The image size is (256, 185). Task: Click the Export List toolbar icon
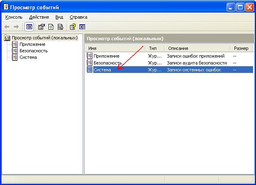tap(60, 27)
